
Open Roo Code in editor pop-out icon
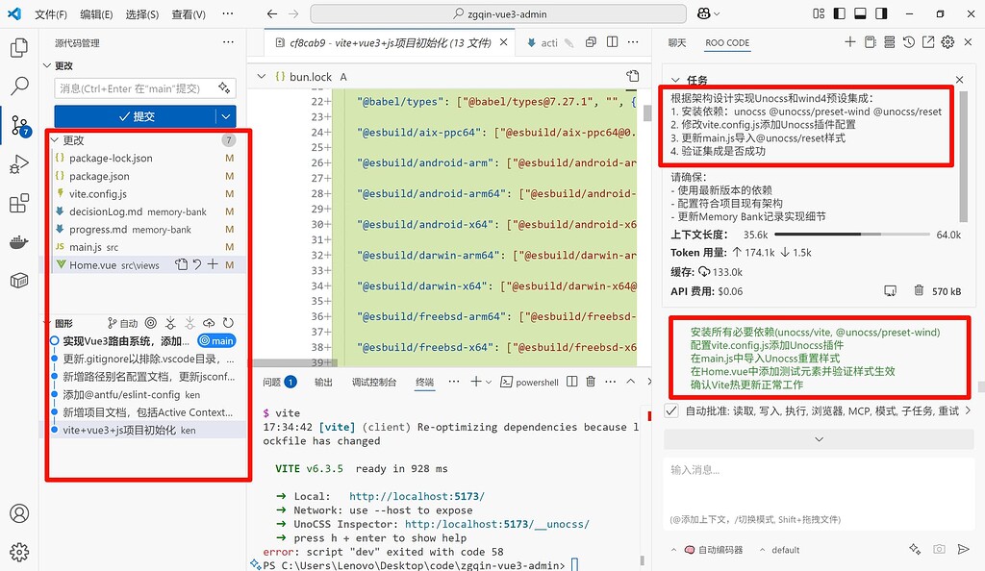click(x=928, y=42)
